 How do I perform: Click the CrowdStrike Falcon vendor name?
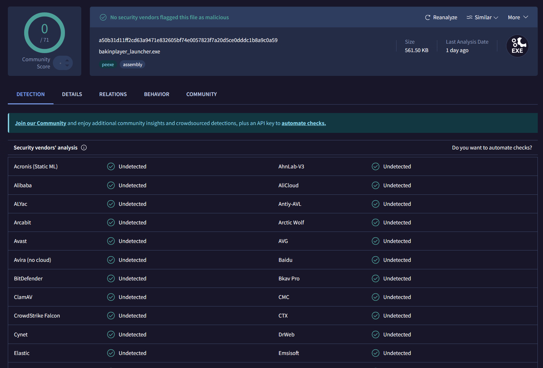tap(37, 316)
